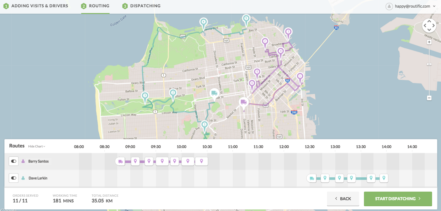Click the 12:30 timeline label
The width and height of the screenshot is (441, 211).
coord(309,147)
